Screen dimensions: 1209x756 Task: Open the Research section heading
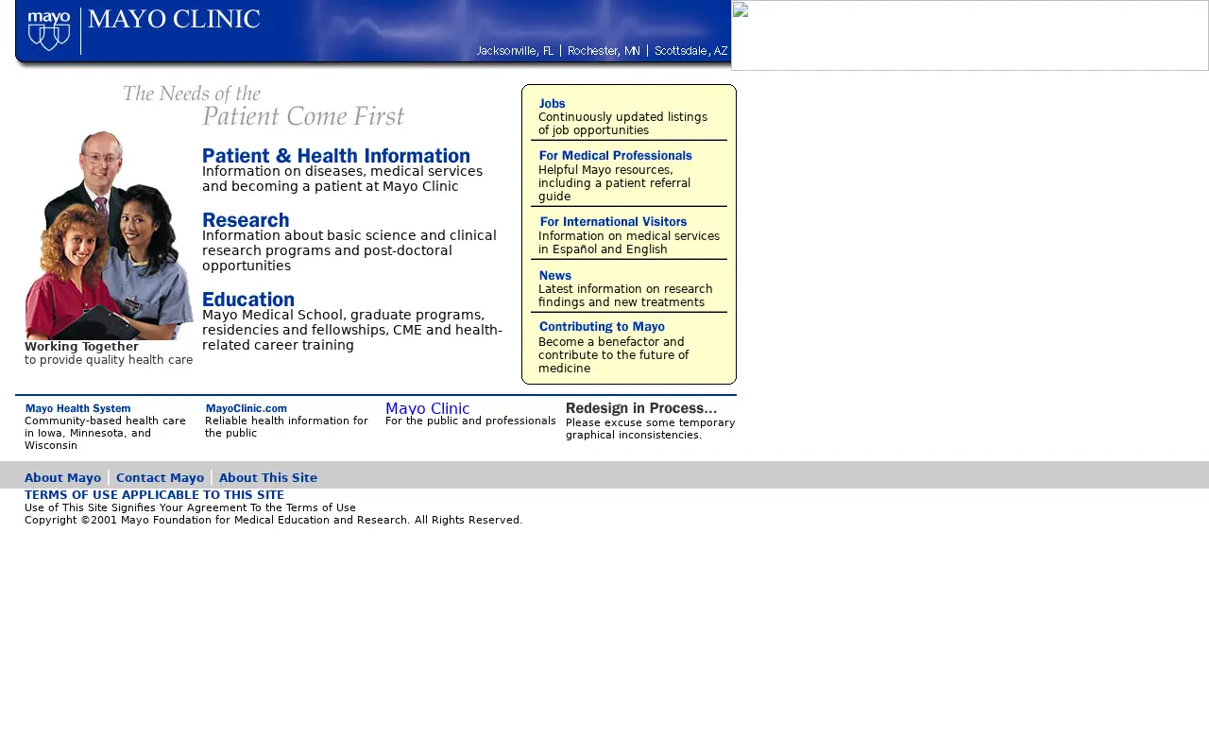246,220
